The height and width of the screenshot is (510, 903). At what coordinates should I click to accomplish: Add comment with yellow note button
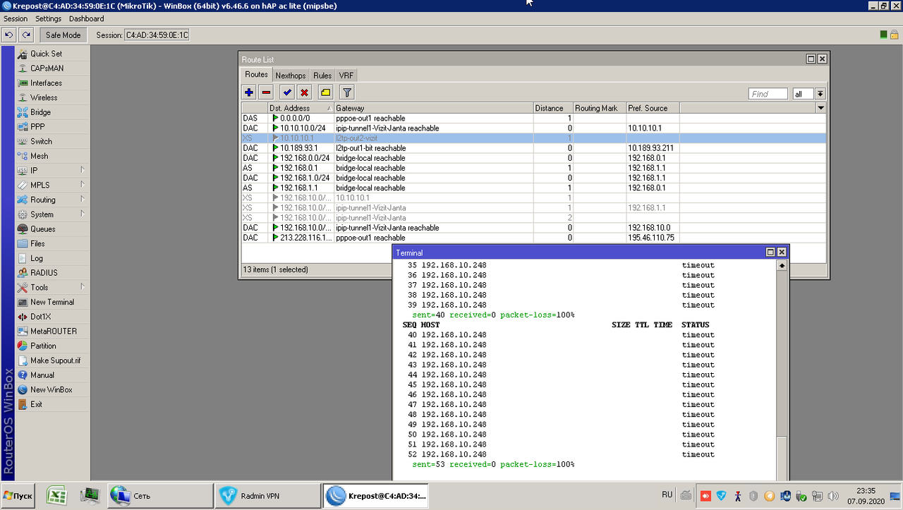(x=325, y=92)
